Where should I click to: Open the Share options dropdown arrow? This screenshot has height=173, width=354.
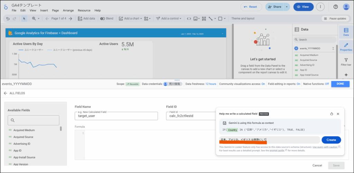point(287,7)
